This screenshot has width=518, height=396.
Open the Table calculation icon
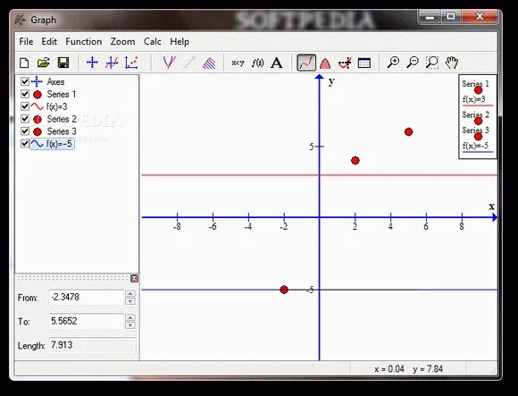click(364, 63)
